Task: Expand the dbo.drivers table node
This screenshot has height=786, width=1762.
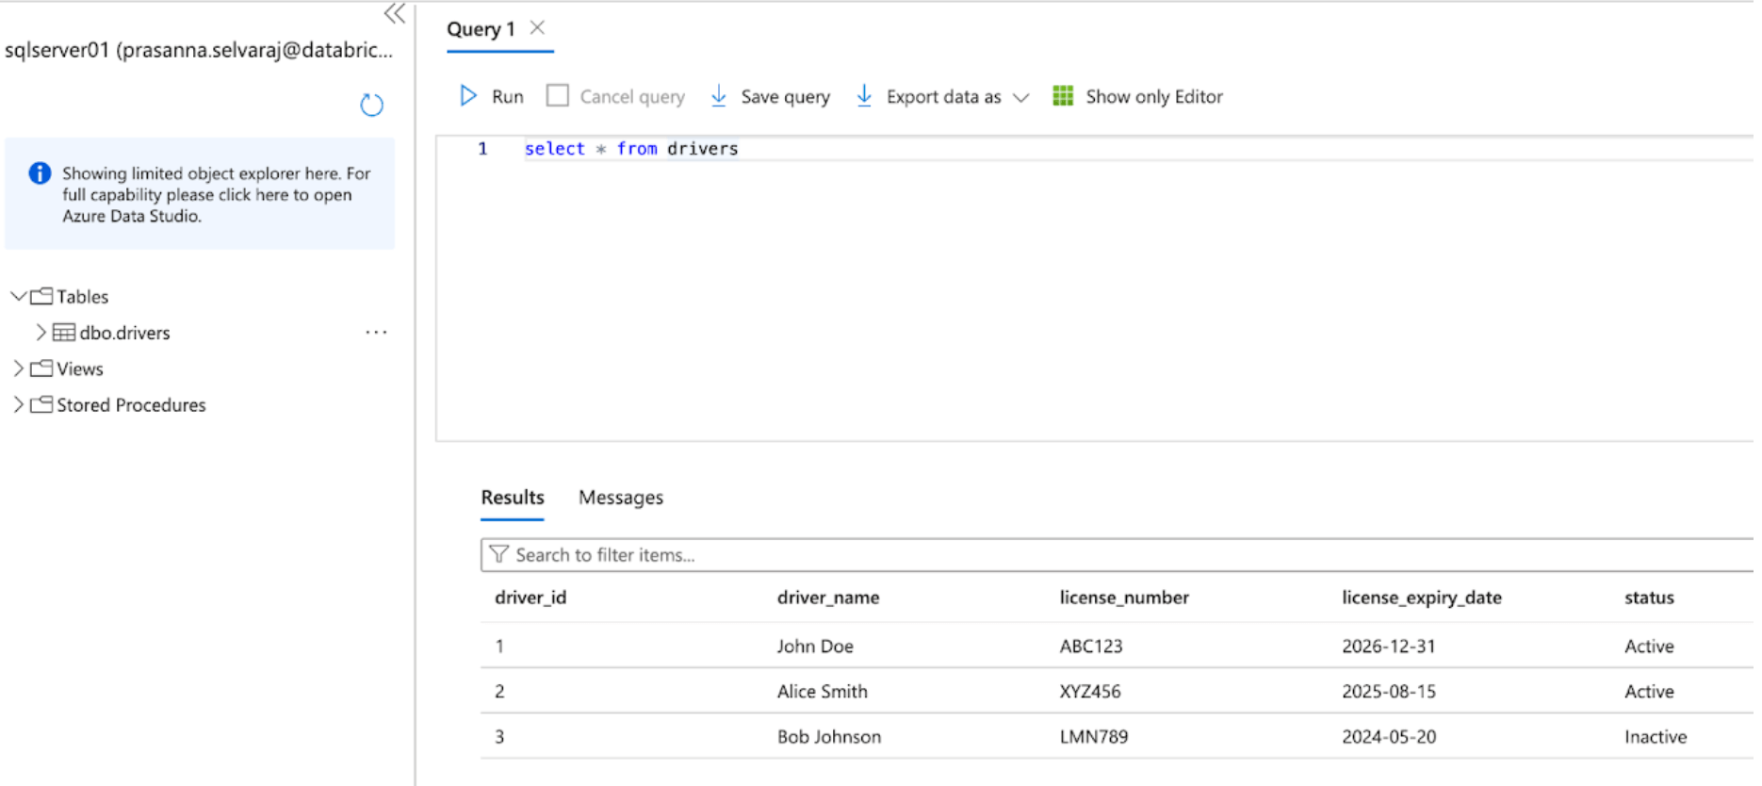Action: [x=41, y=333]
